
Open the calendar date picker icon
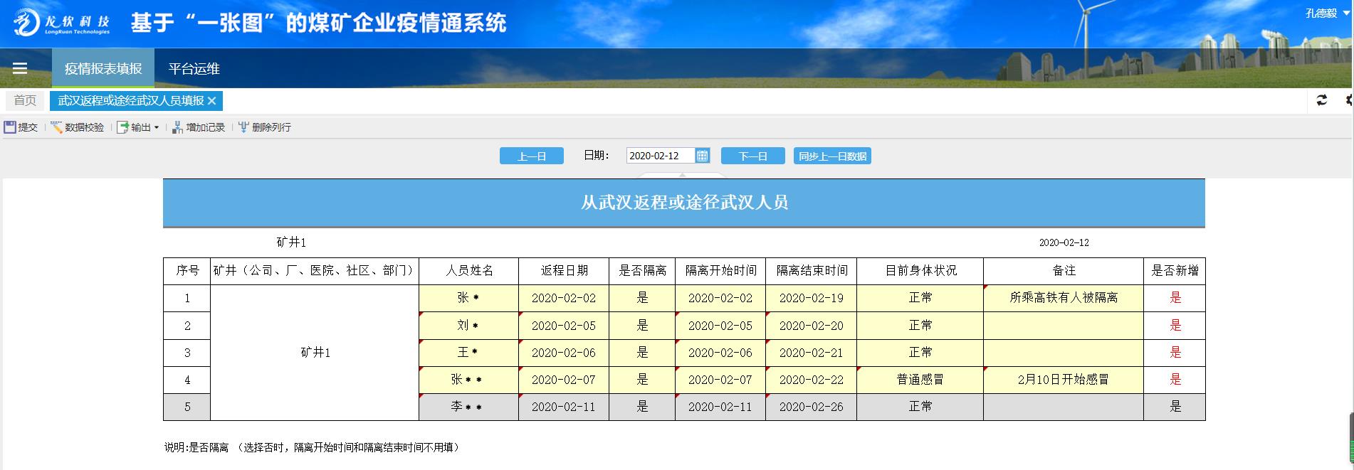pos(702,156)
